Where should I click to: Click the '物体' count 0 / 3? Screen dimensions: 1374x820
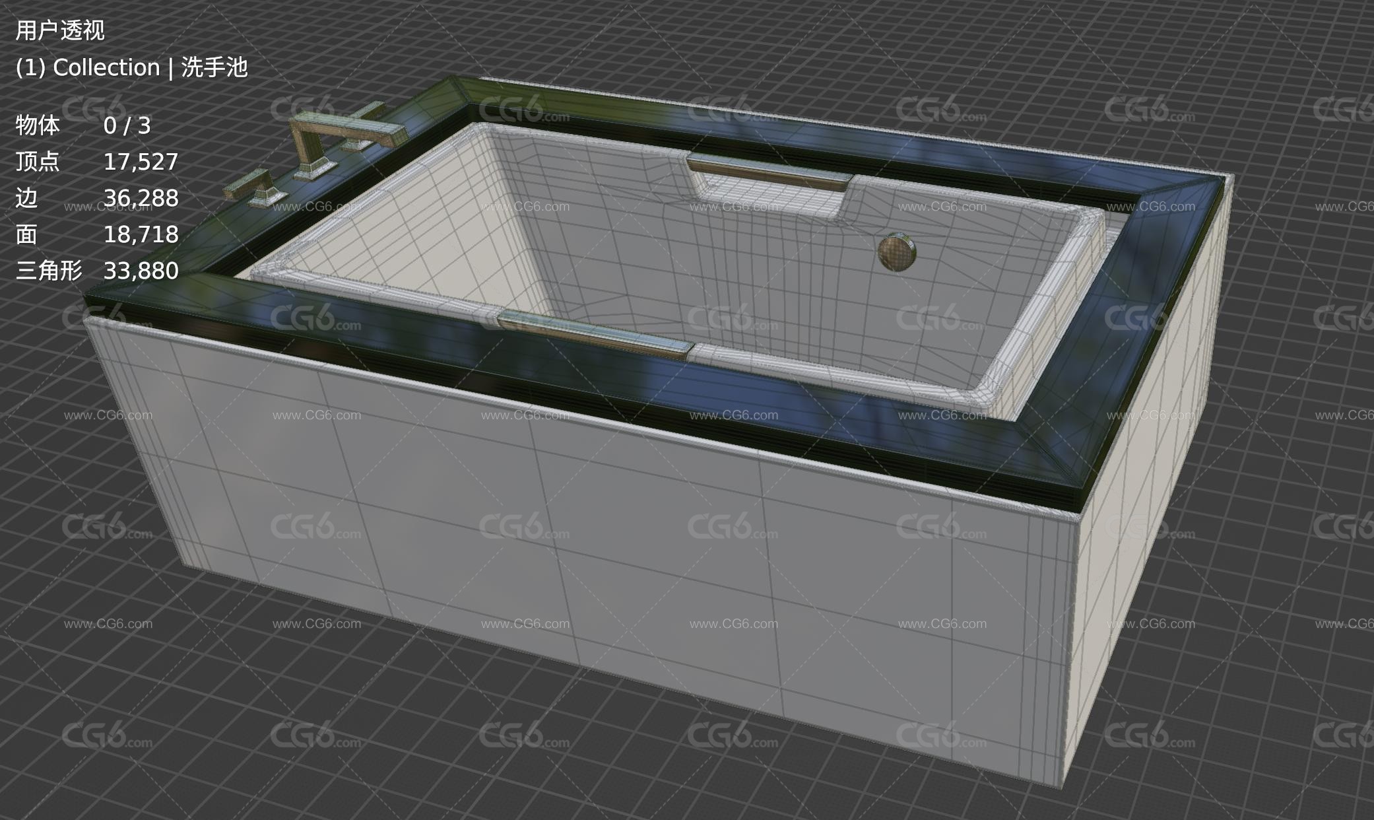coord(127,125)
